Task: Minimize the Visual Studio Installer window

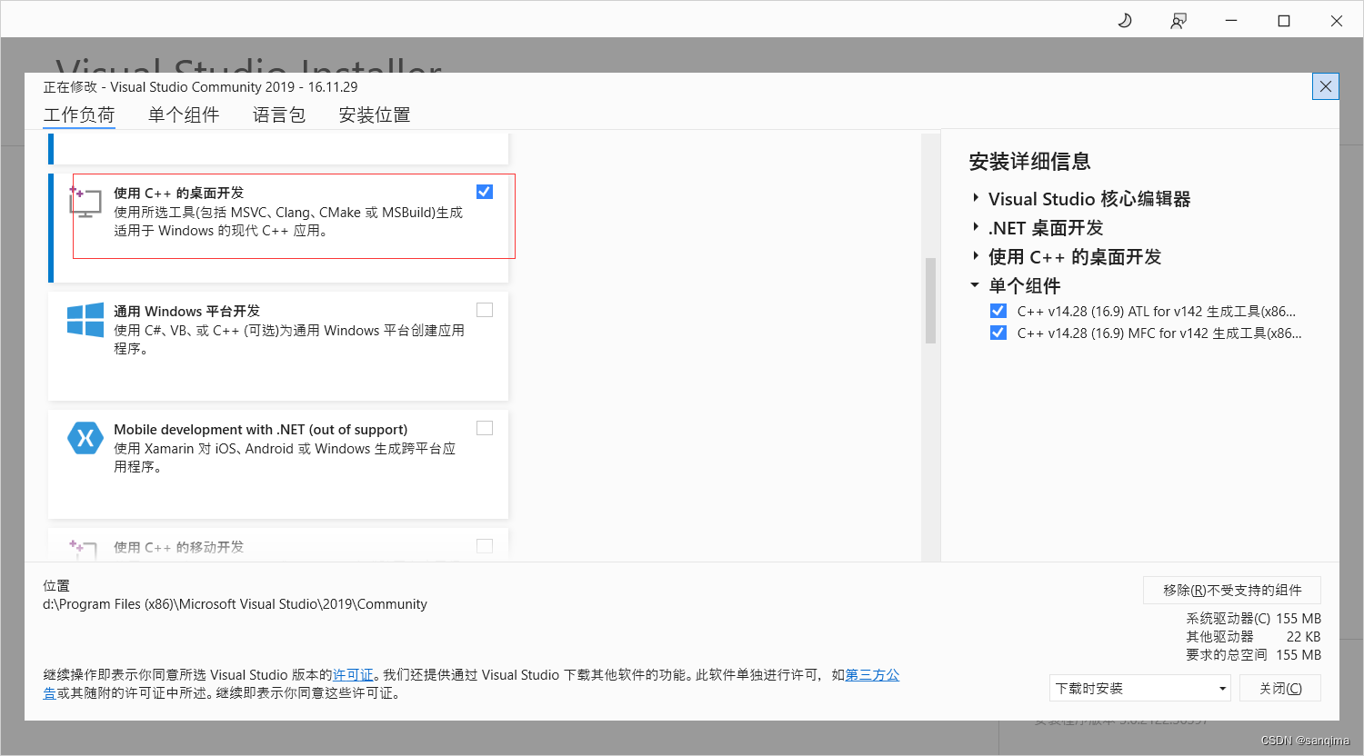Action: (x=1231, y=20)
